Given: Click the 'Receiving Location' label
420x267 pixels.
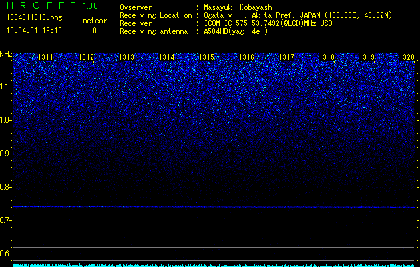Looking at the screenshot, I should tap(156, 15).
